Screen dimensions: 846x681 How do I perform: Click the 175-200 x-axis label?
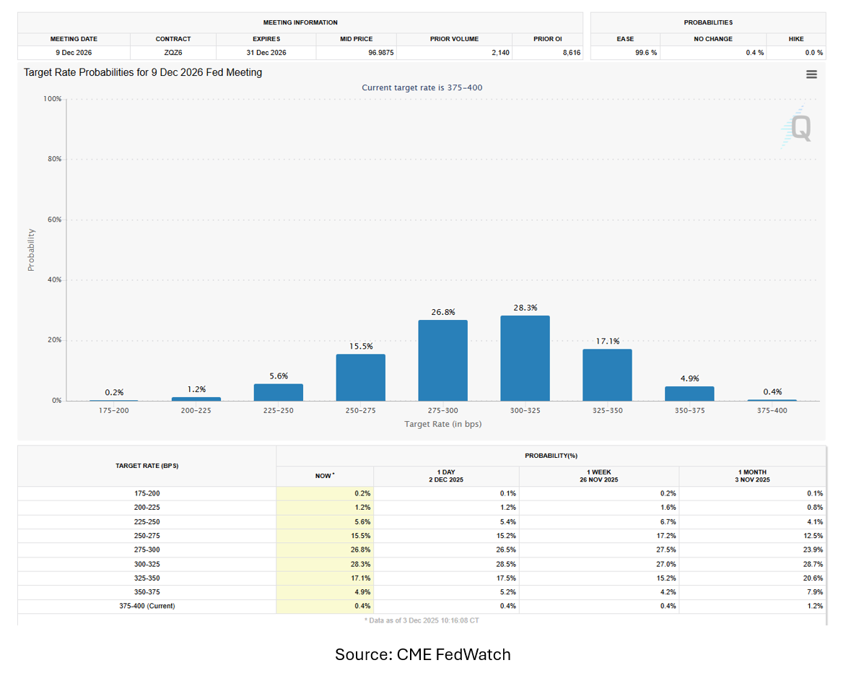[113, 410]
